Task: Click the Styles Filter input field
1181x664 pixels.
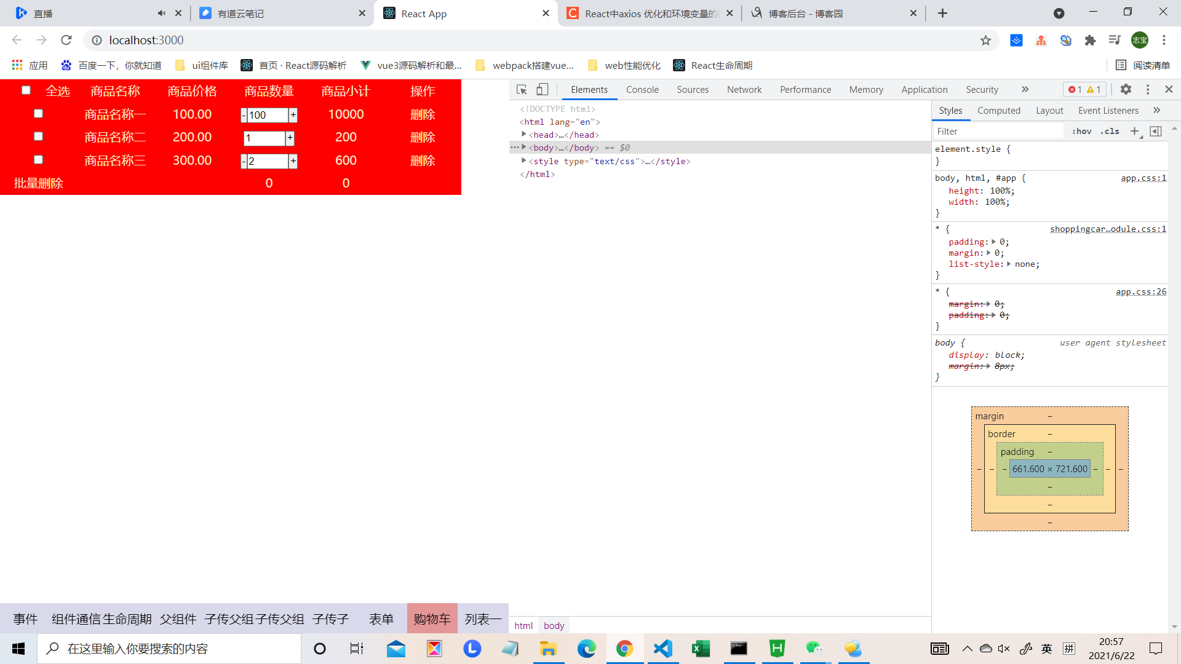Action: [996, 132]
